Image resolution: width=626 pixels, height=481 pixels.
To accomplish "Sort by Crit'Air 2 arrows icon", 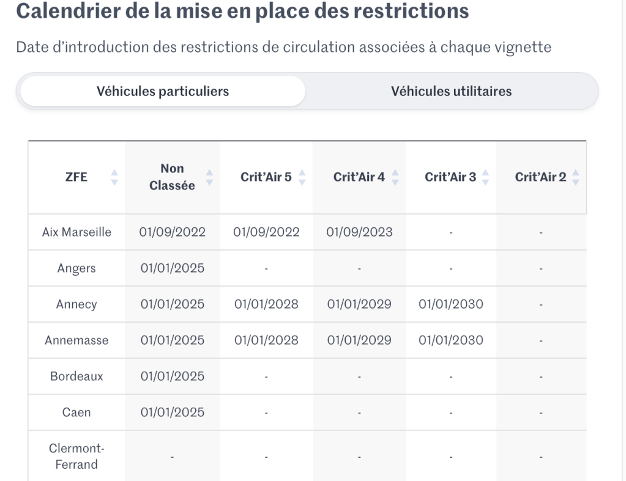I will coord(575,177).
